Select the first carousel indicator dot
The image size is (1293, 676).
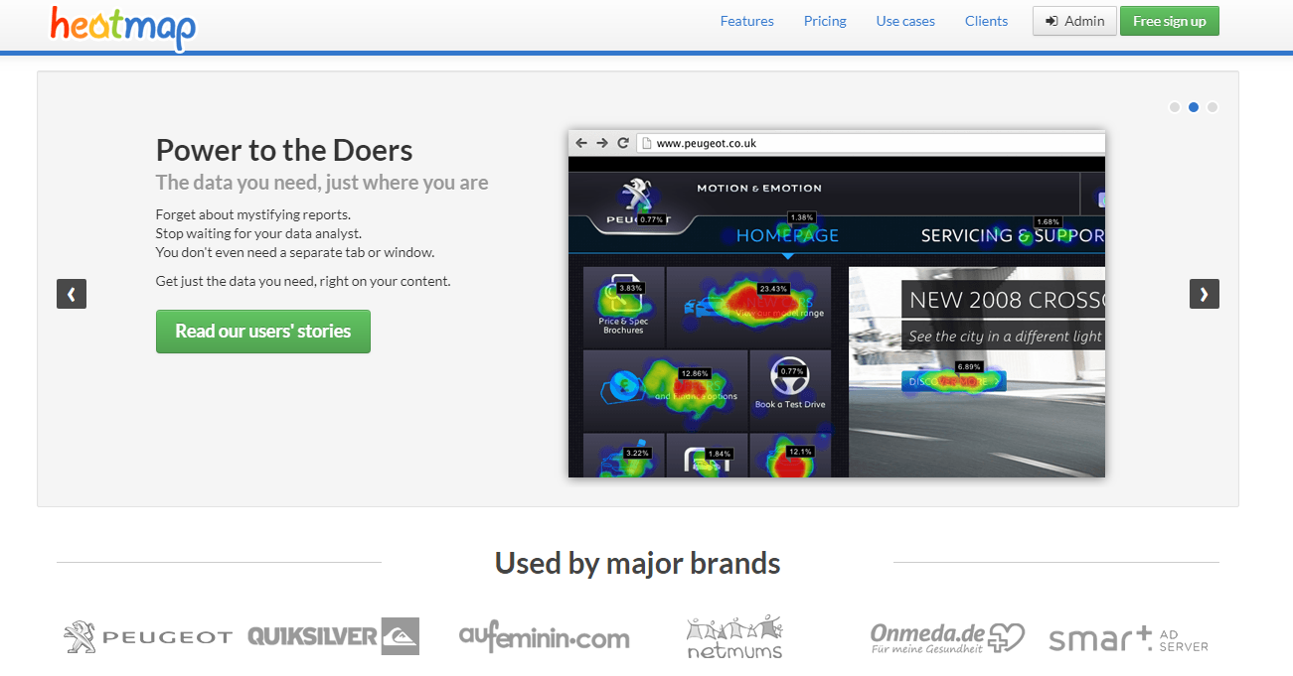[x=1175, y=107]
